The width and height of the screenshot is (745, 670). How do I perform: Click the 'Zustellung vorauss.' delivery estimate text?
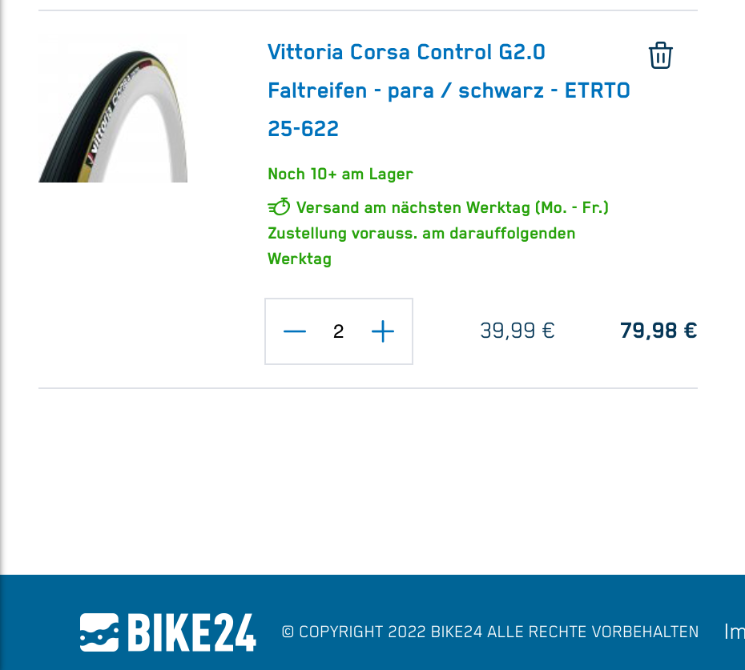coord(421,246)
